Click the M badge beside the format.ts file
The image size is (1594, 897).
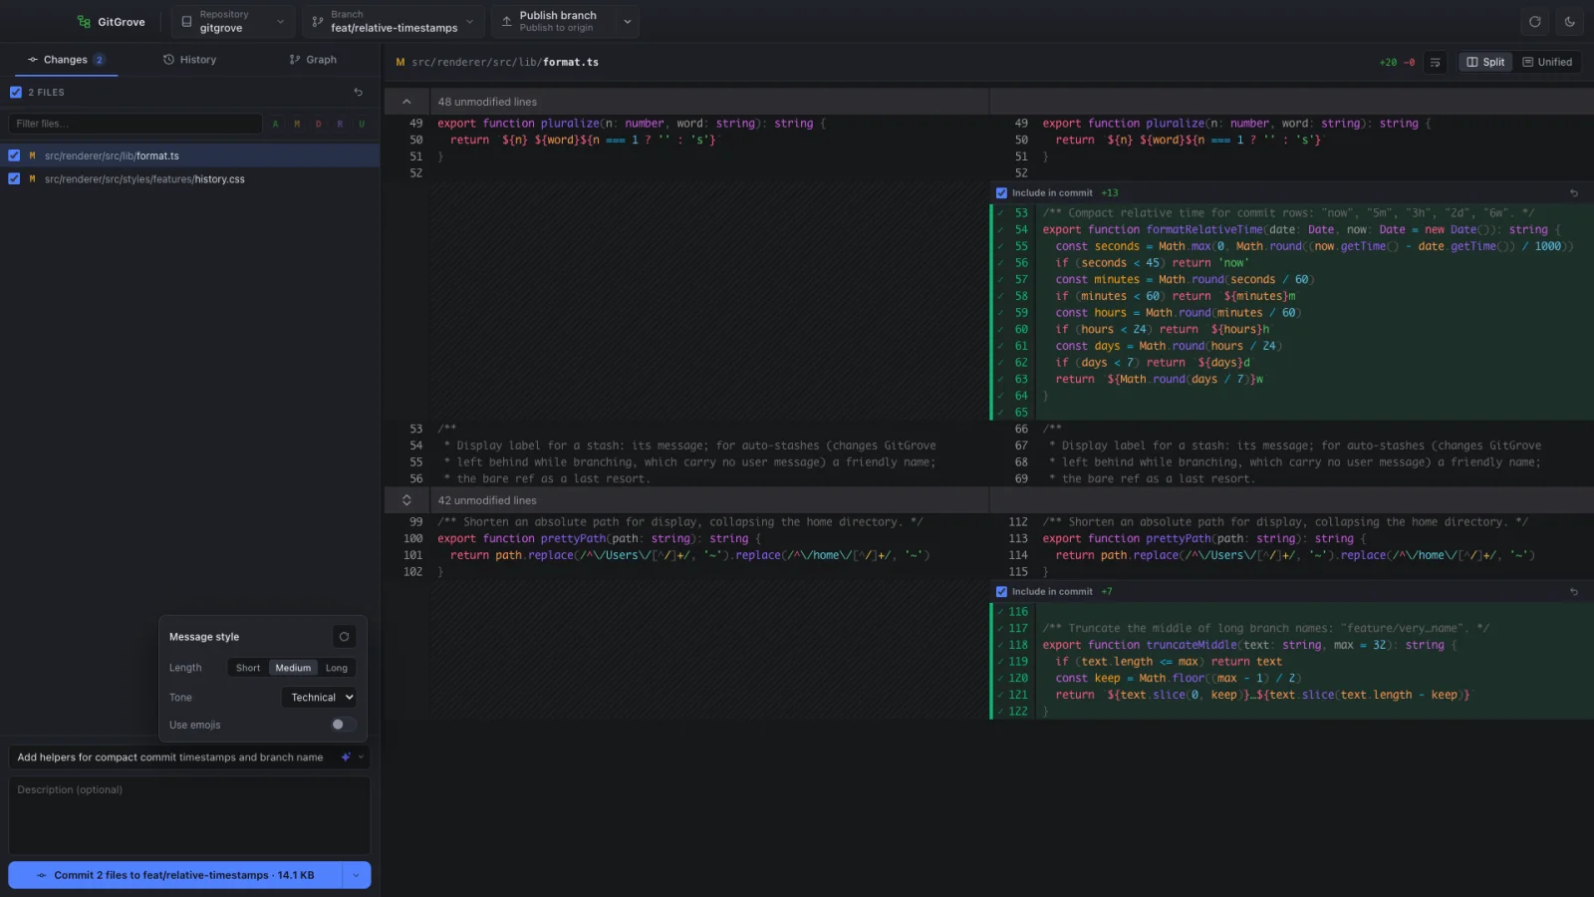pos(32,155)
